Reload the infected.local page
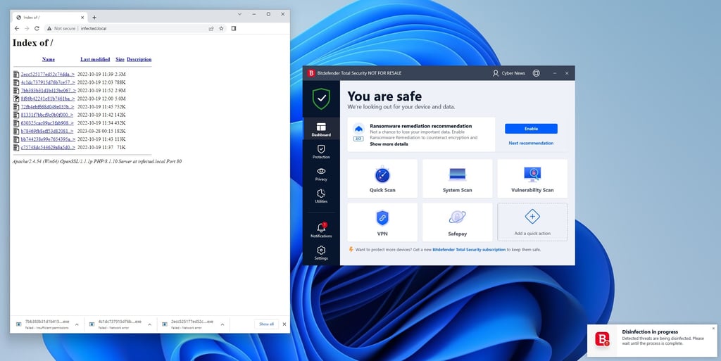Image resolution: width=721 pixels, height=361 pixels. [x=37, y=28]
